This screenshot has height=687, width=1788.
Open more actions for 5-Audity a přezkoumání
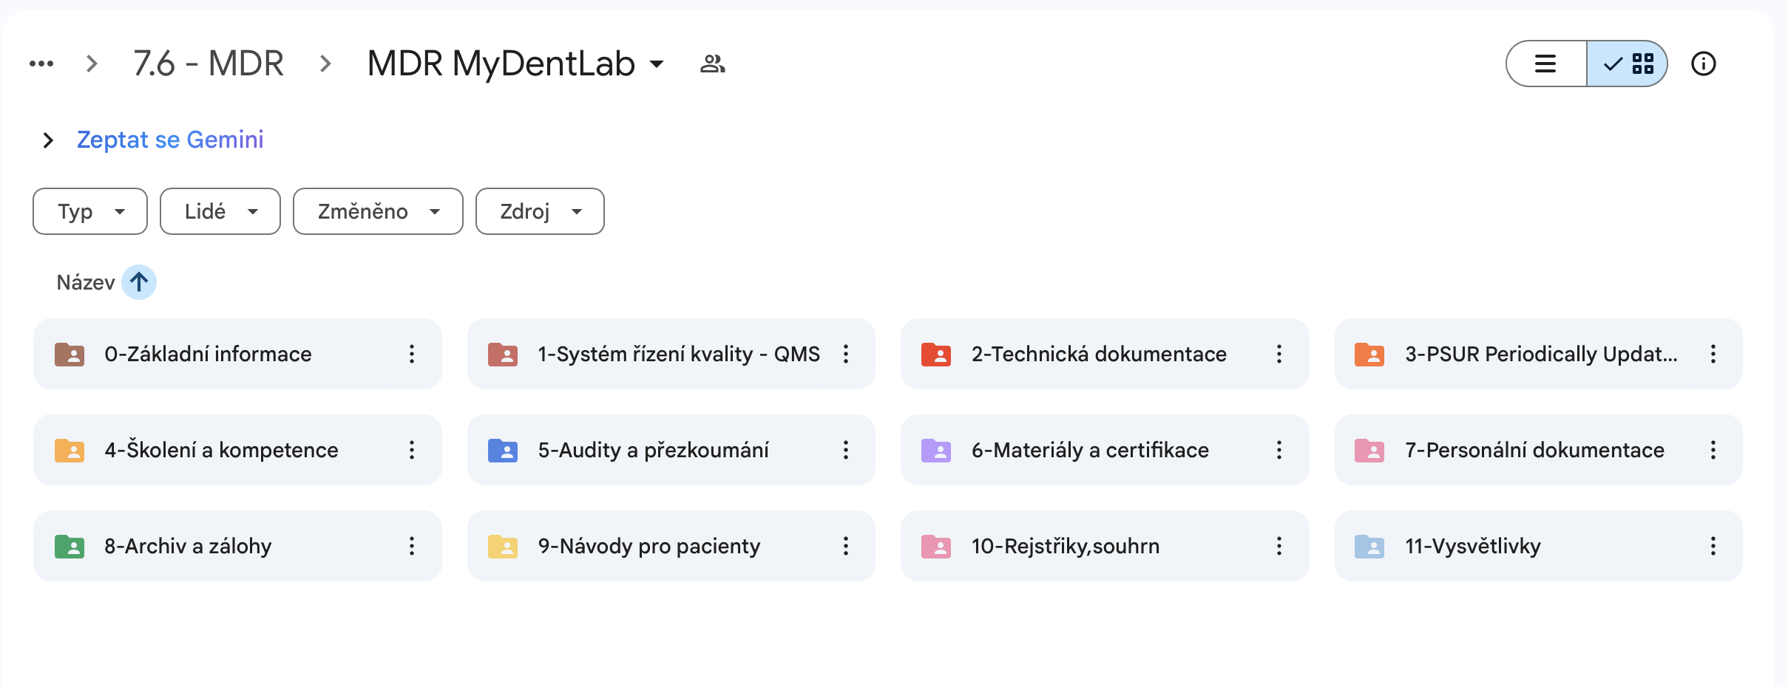click(x=845, y=450)
